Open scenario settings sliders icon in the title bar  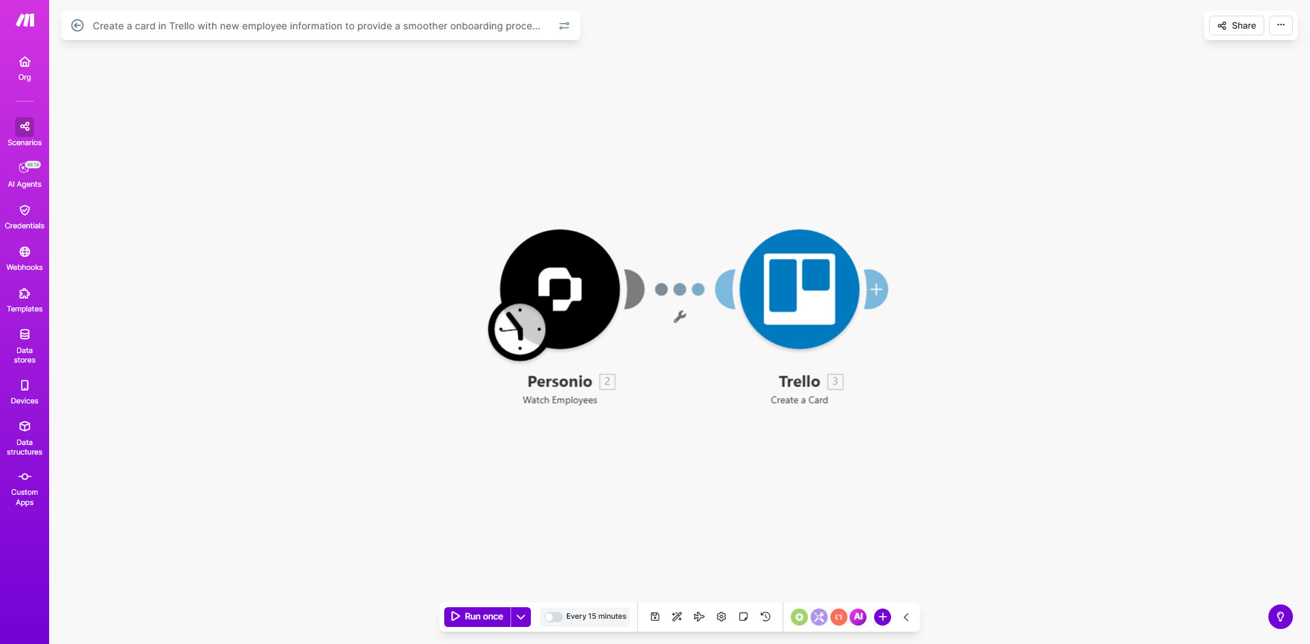pyautogui.click(x=564, y=26)
